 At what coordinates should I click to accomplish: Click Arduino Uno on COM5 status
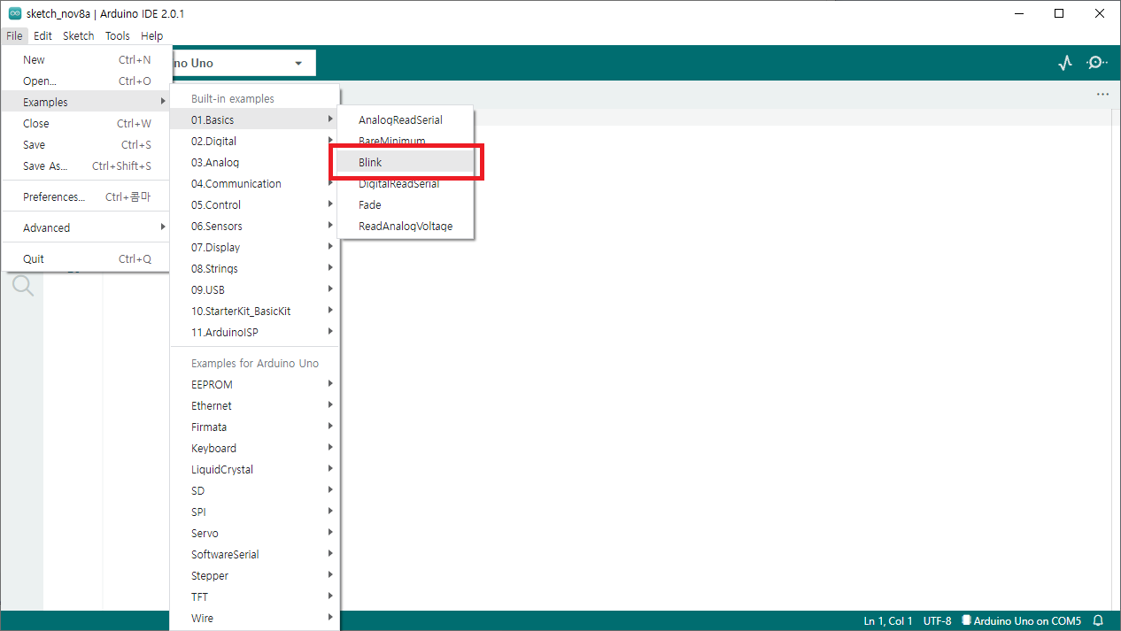pos(1021,621)
